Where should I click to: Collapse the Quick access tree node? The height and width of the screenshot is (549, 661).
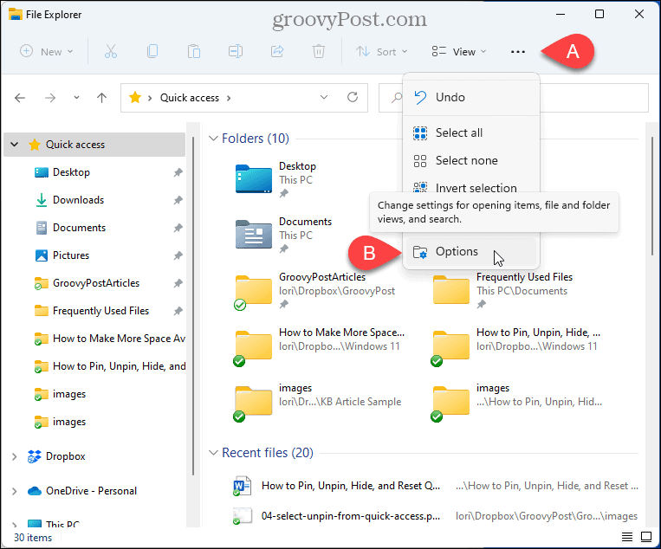[15, 145]
